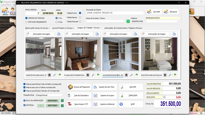
Task: Open CADASTROS menu in main window
Action: point(6,5)
